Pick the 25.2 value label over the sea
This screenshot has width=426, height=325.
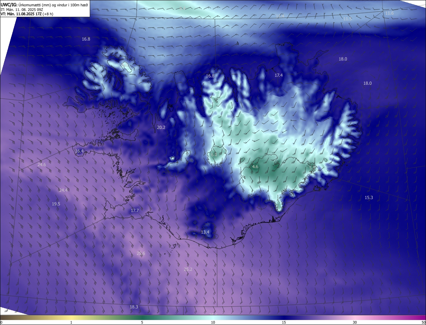tap(188, 269)
